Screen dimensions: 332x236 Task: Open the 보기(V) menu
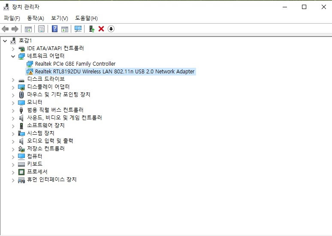click(60, 18)
